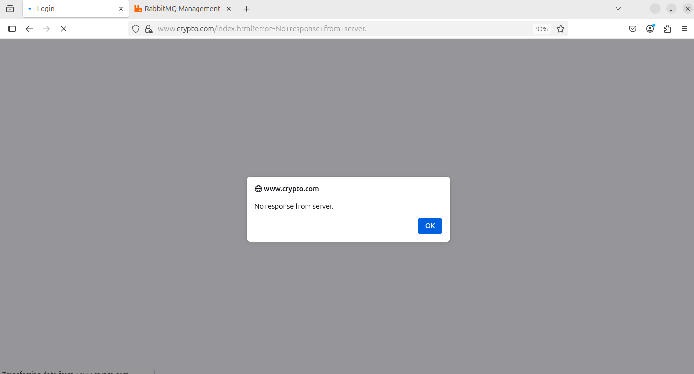Open the application hamburger menu
Viewport: 694px width, 374px height.
(684, 29)
